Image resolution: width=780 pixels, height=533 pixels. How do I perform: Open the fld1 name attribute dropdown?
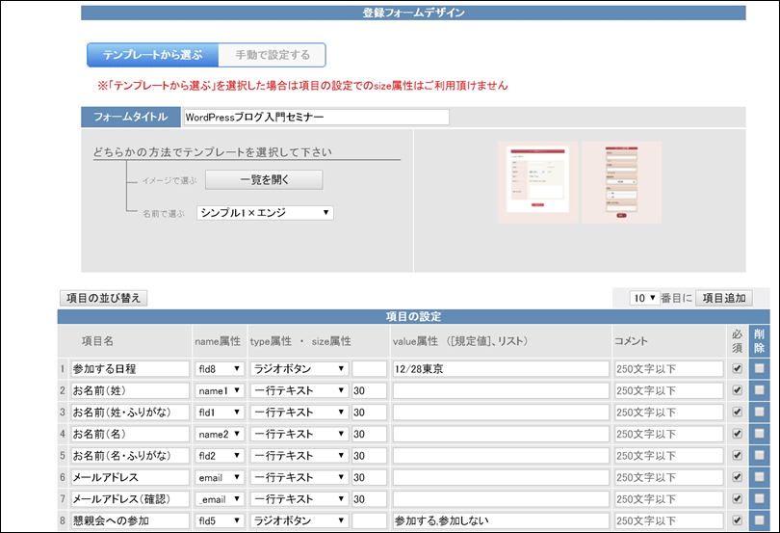coord(220,412)
